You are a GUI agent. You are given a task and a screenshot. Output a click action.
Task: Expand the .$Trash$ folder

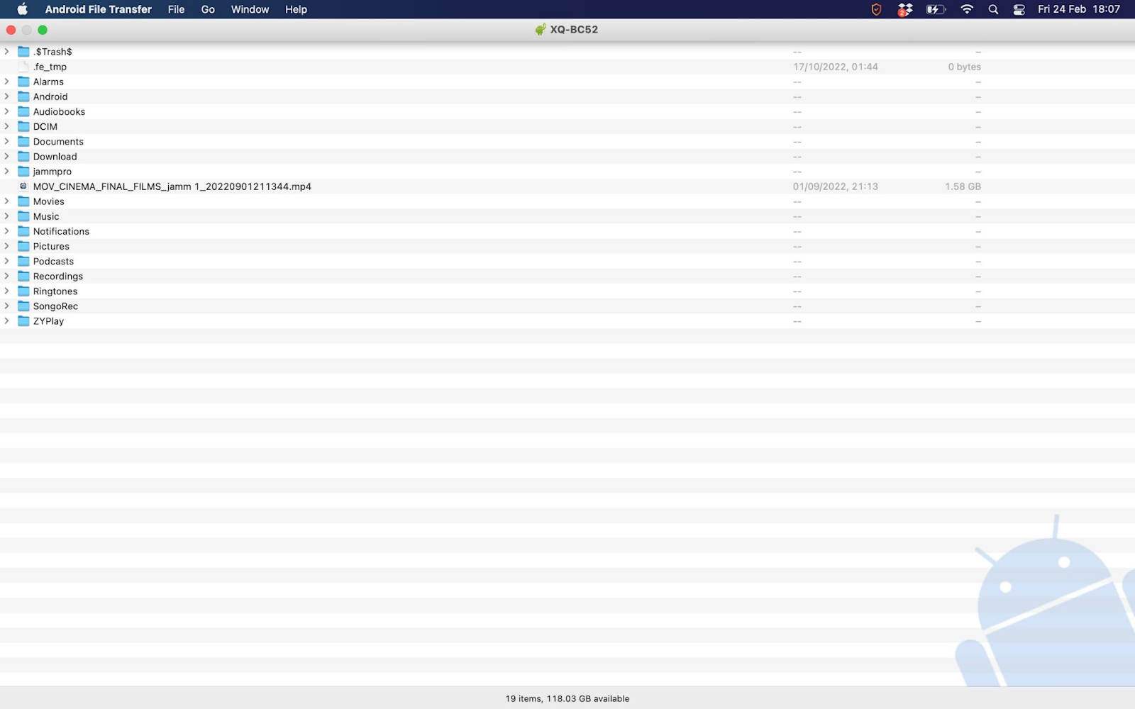click(7, 52)
